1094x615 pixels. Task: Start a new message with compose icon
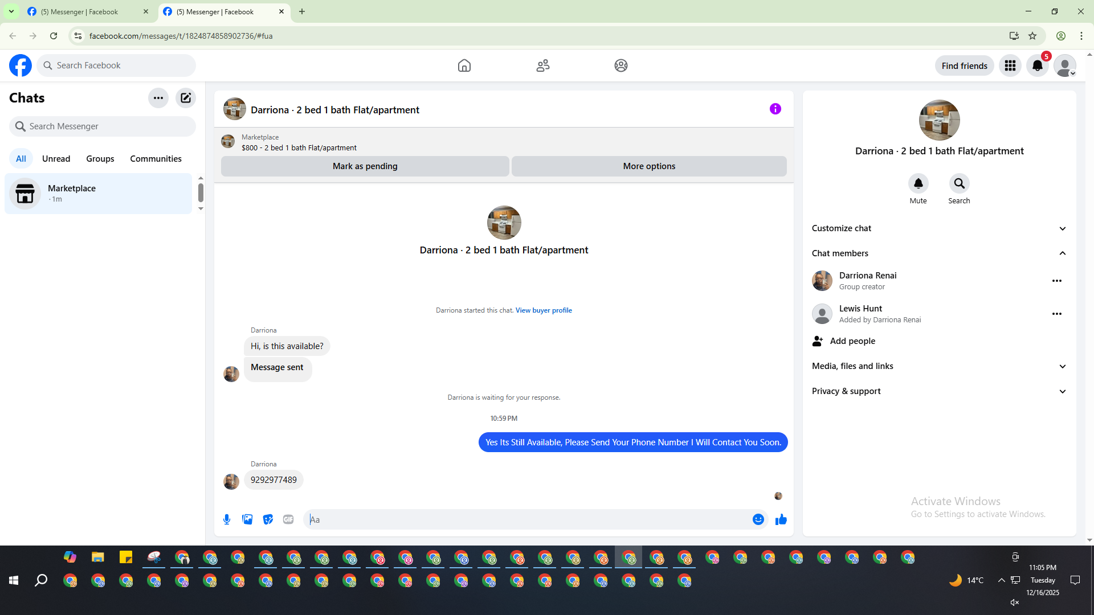point(186,98)
